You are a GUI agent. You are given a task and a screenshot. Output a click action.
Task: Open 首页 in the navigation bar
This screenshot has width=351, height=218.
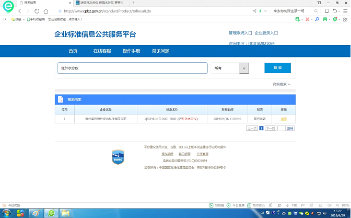73,51
